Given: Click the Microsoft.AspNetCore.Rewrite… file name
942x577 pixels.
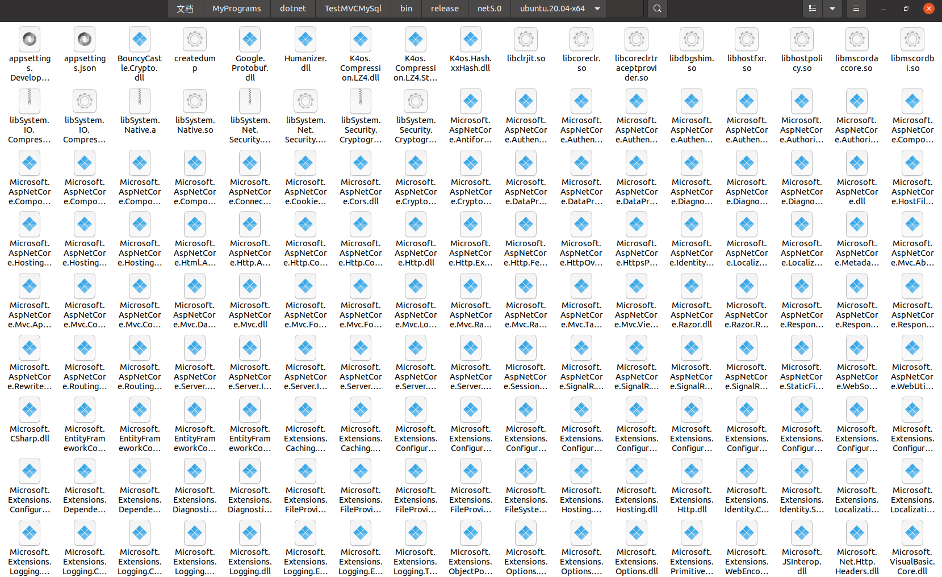Looking at the screenshot, I should coord(30,377).
